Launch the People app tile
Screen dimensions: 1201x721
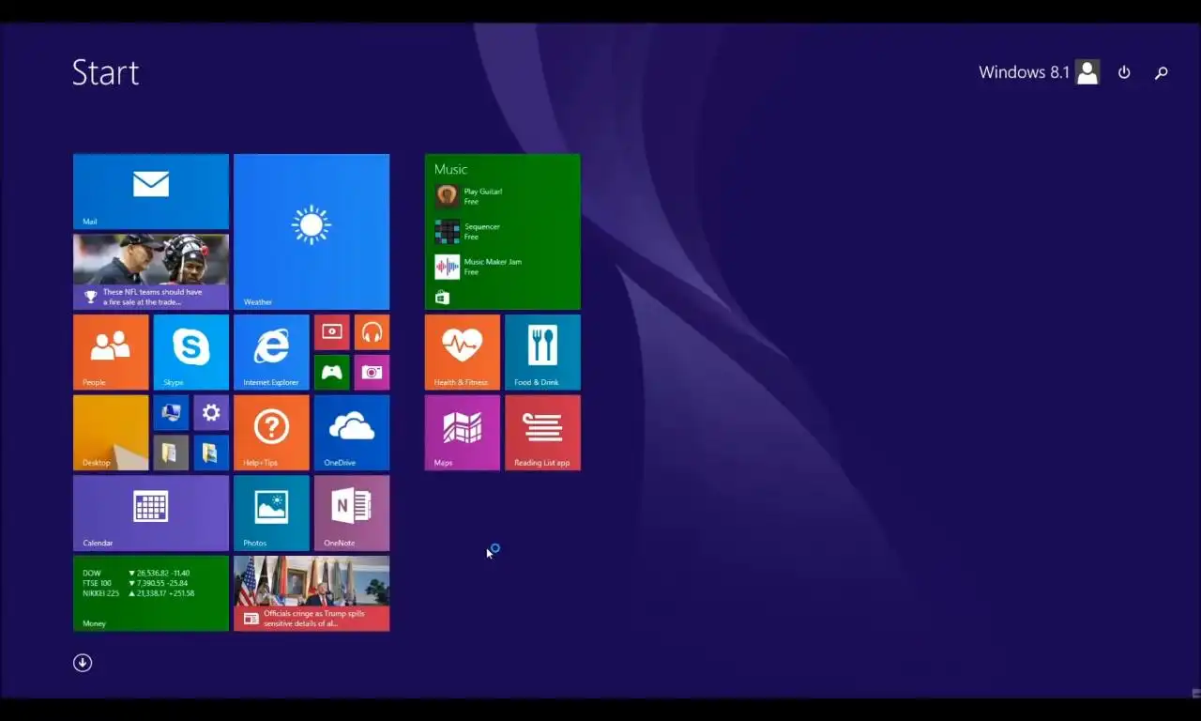coord(111,352)
